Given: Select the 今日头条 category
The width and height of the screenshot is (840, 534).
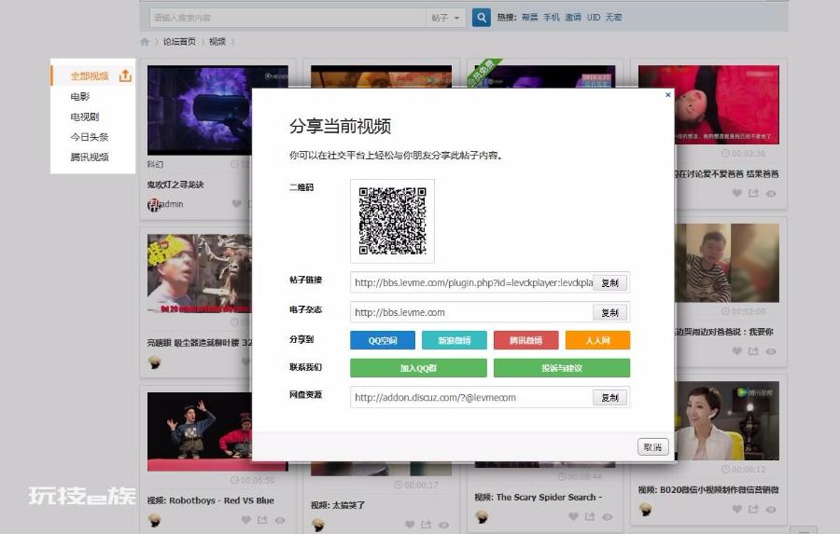Looking at the screenshot, I should [90, 137].
